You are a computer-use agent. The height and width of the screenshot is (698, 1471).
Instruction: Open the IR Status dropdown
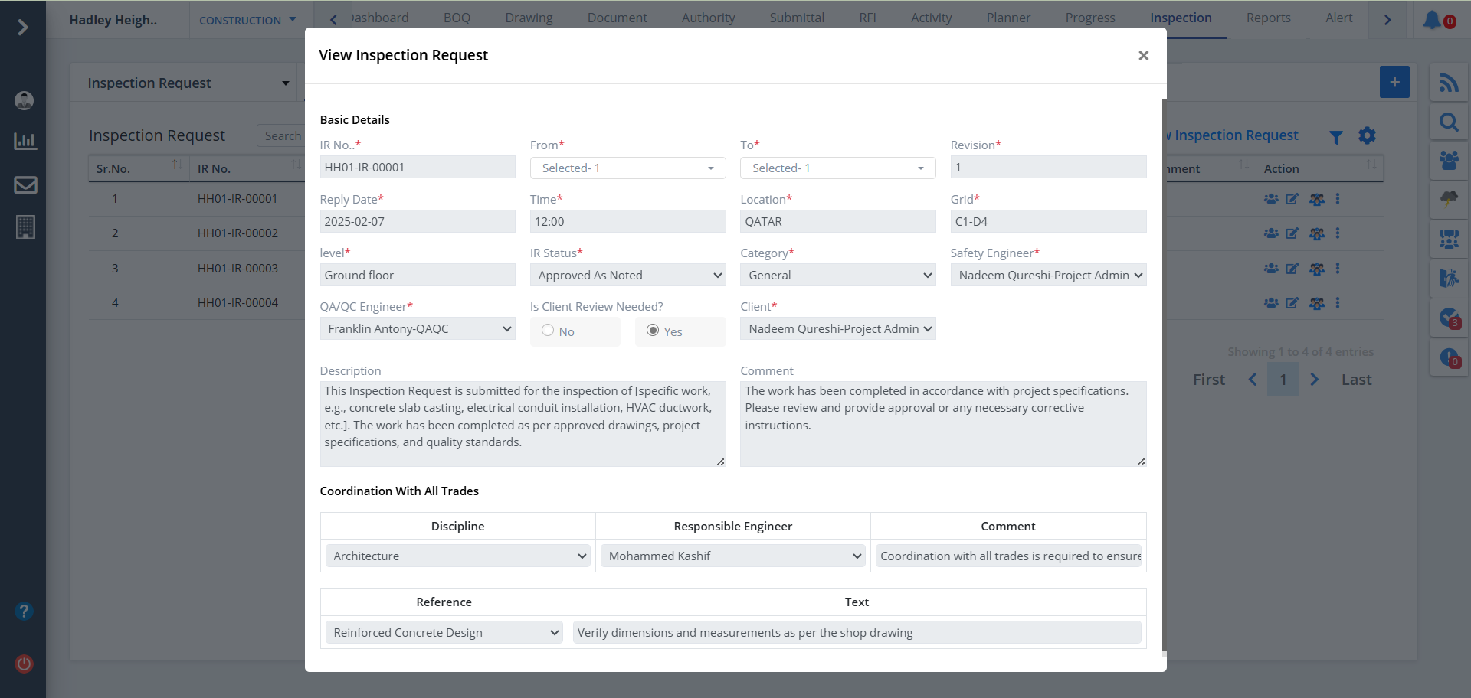(x=627, y=276)
